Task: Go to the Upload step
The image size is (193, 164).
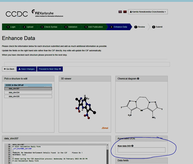Action: 28,27
